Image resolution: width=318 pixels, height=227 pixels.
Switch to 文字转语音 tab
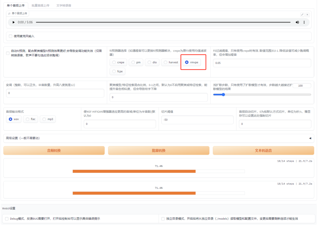point(64,6)
